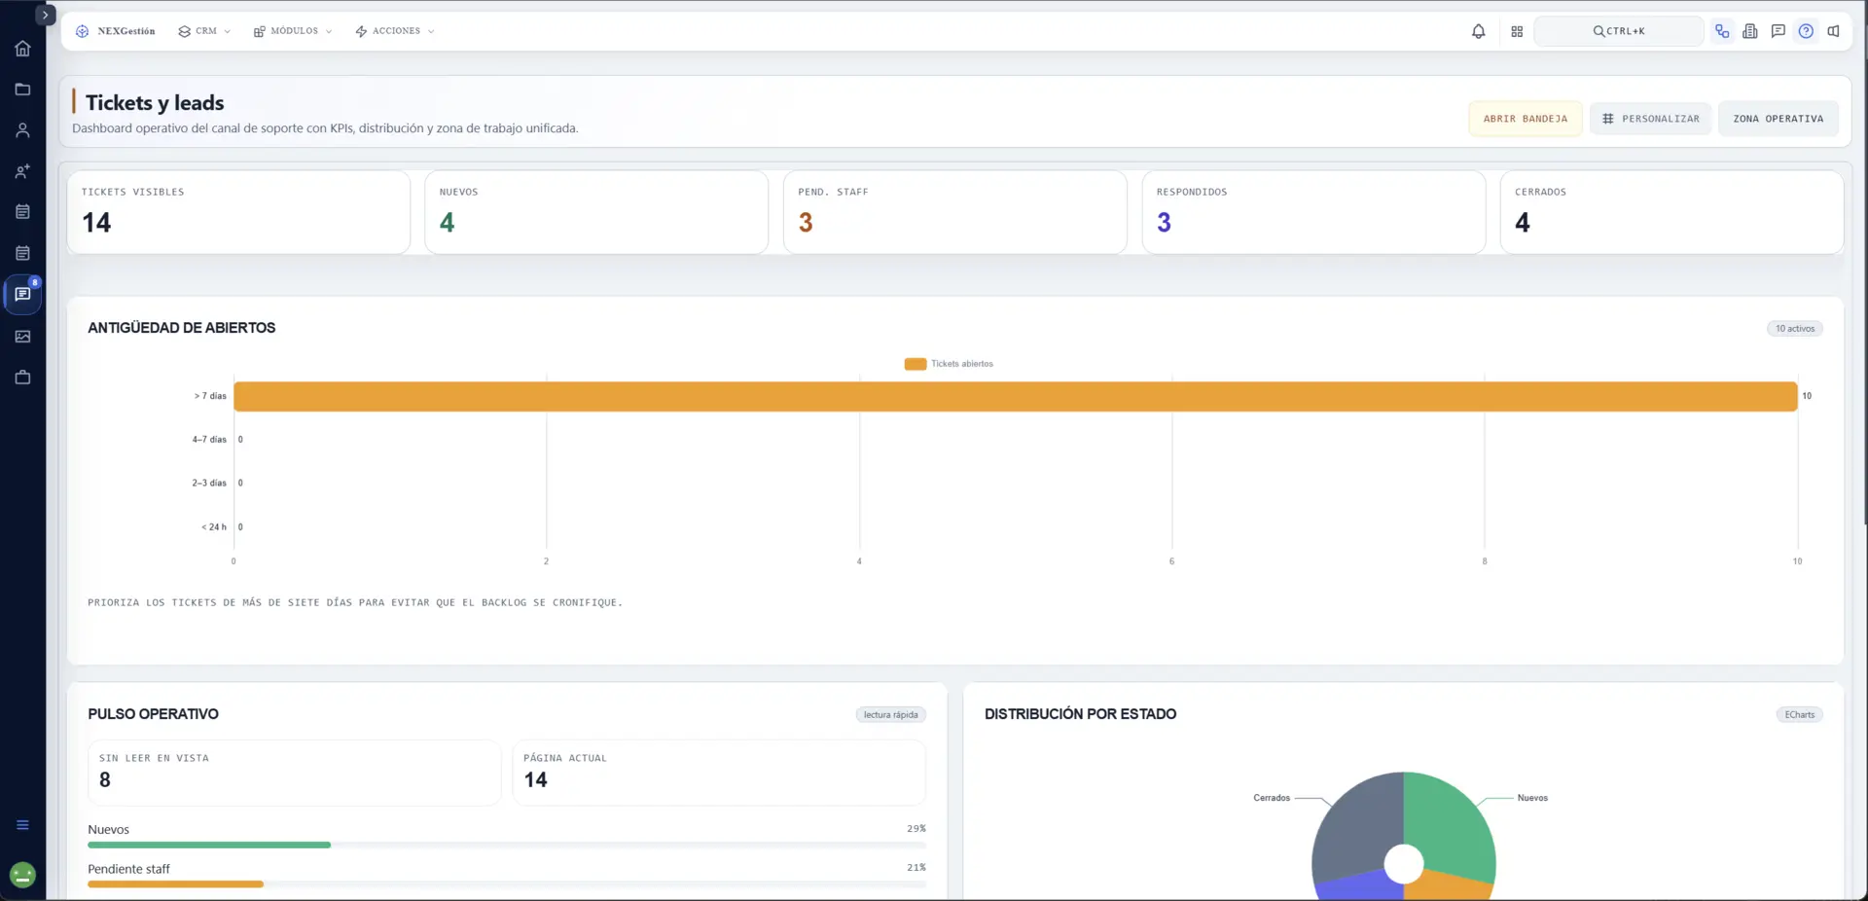Image resolution: width=1868 pixels, height=901 pixels.
Task: Click the hamburger menu icon at sidebar bottom
Action: (22, 825)
